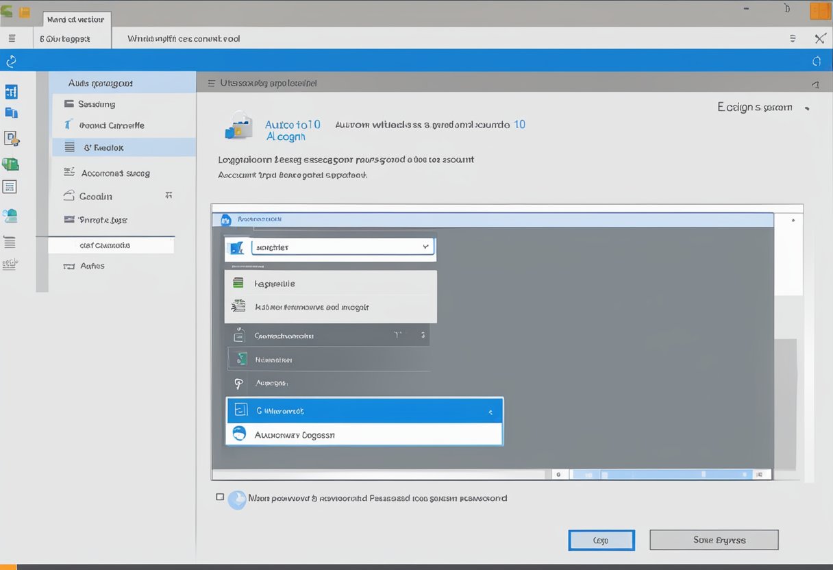The image size is (833, 570).
Task: Open the user selection dropdown in the dialog
Action: [x=343, y=246]
